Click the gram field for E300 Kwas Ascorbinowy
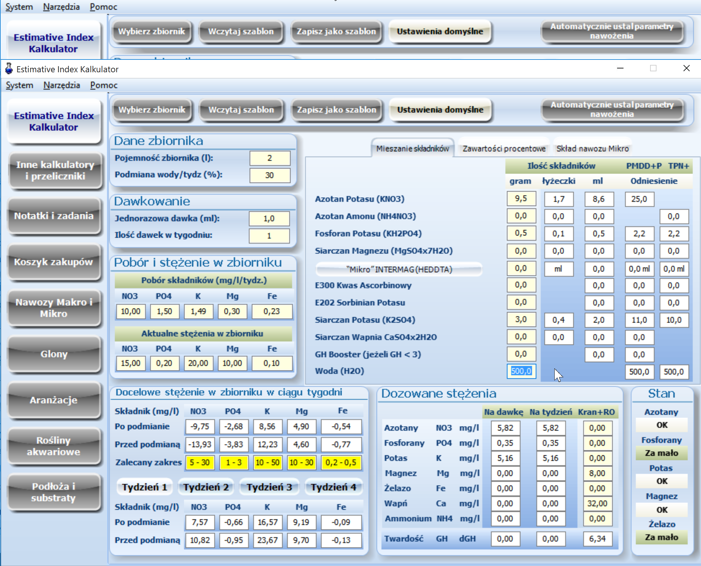701x566 pixels. pos(521,285)
